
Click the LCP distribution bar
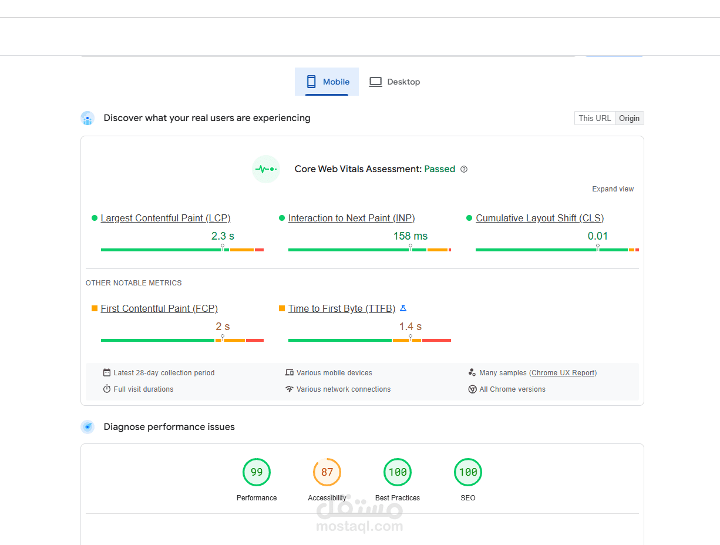[x=182, y=250]
